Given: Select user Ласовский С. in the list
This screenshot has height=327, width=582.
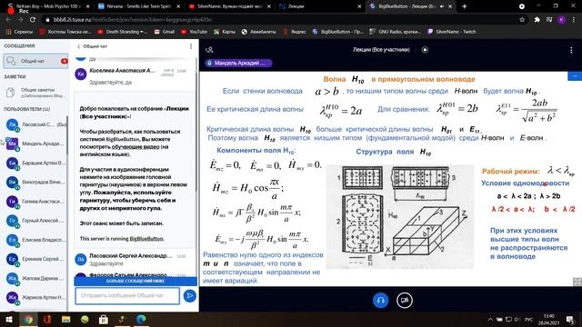Looking at the screenshot, I should pos(35,124).
